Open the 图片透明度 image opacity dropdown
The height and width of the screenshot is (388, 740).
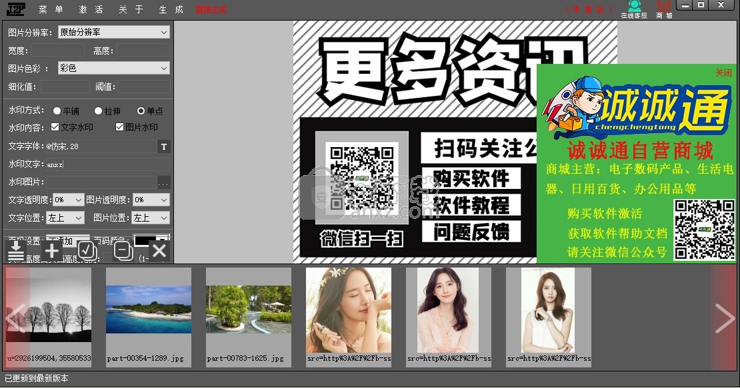pyautogui.click(x=151, y=200)
